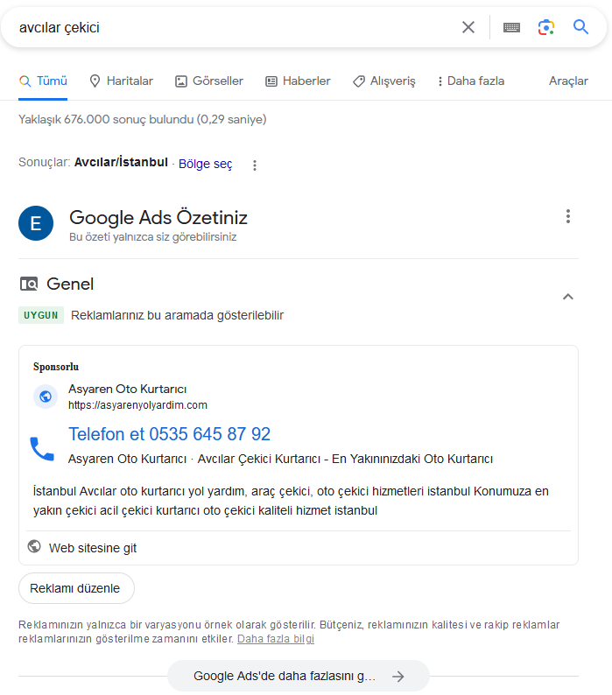Open Google Ads Özetiniz three-dot menu
Viewport: 612px width, 695px height.
point(567,216)
